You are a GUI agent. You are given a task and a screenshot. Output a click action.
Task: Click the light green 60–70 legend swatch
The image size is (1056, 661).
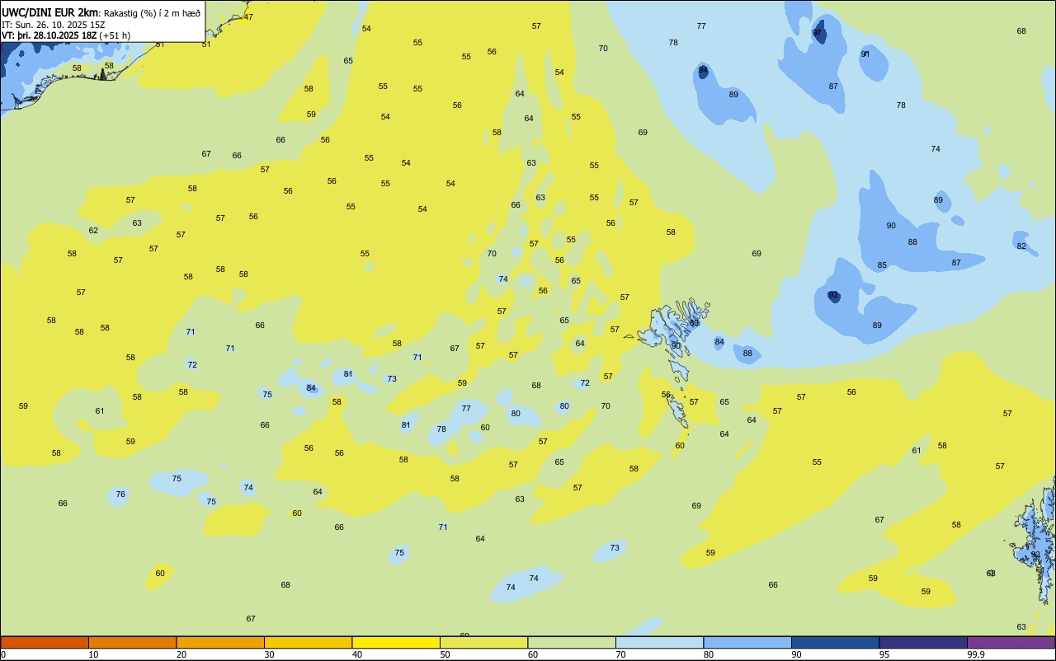[572, 642]
